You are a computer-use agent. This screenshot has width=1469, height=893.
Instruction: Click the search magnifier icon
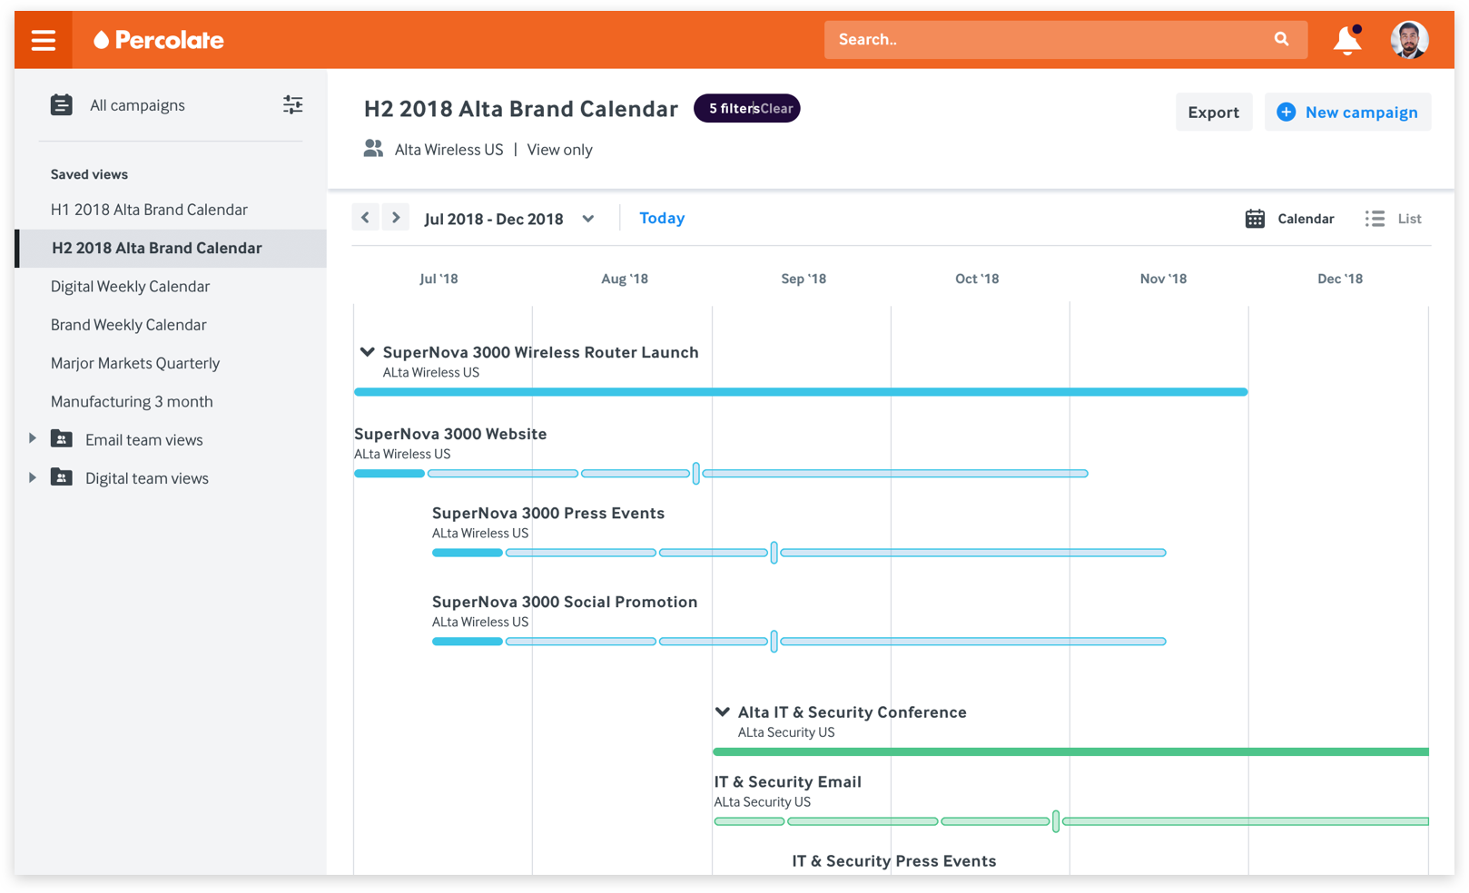coord(1281,39)
